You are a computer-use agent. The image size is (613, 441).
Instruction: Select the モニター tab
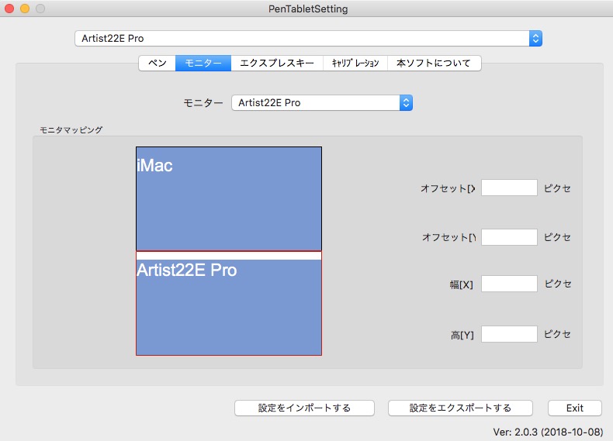coord(203,63)
